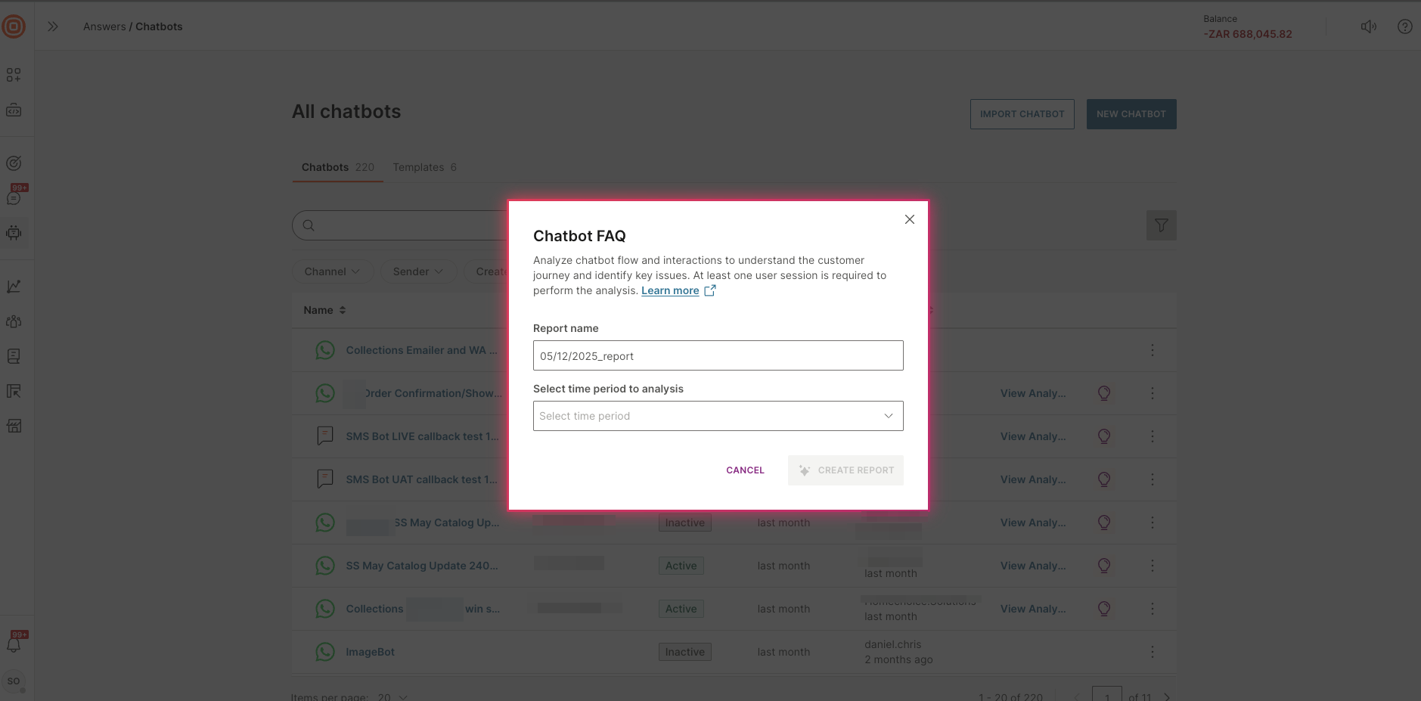Click Active status of SS May Catalog Update 240
This screenshot has height=701, width=1421.
click(681, 566)
